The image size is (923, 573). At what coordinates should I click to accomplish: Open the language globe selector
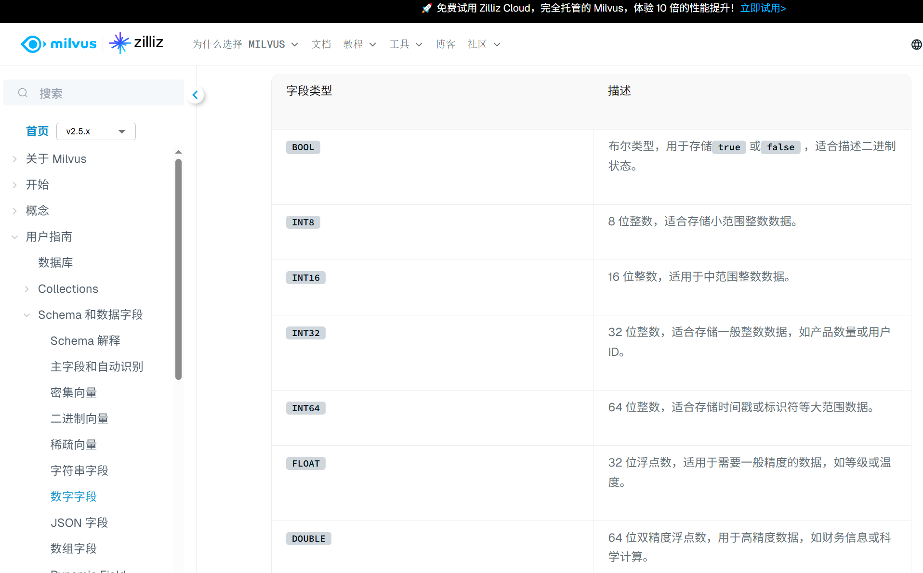click(916, 44)
